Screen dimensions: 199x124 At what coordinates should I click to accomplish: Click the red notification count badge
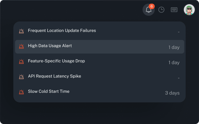pos(152,6)
